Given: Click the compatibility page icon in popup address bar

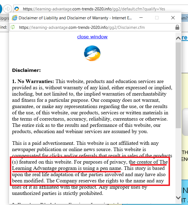Looking at the screenshot, I should (x=13, y=27).
